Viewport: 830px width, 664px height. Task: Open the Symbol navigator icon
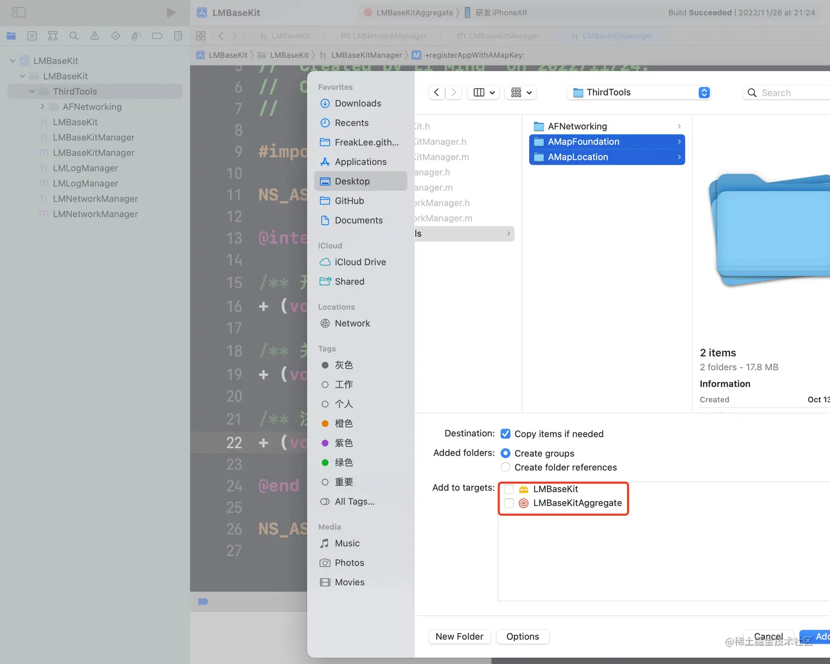[53, 36]
